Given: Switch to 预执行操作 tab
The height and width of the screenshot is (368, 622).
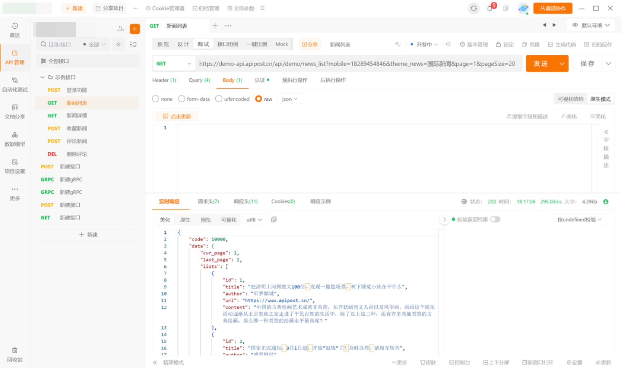Looking at the screenshot, I should pyautogui.click(x=295, y=80).
